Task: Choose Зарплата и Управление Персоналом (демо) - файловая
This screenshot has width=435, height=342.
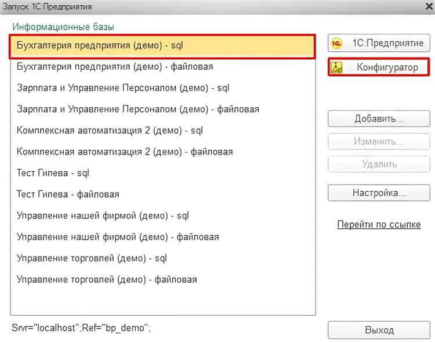Action: (x=138, y=109)
